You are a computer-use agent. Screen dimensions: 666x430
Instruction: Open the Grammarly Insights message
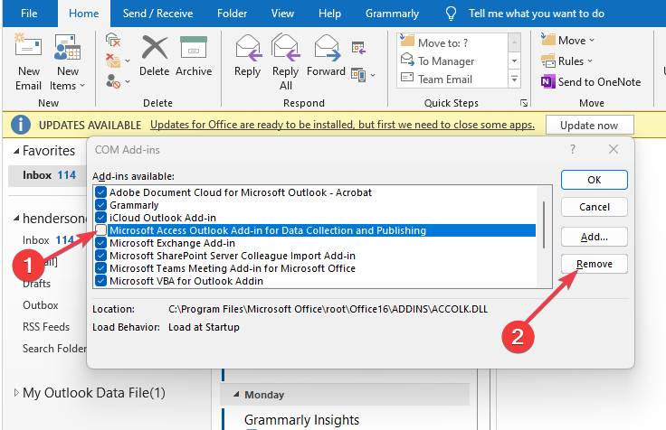click(301, 420)
